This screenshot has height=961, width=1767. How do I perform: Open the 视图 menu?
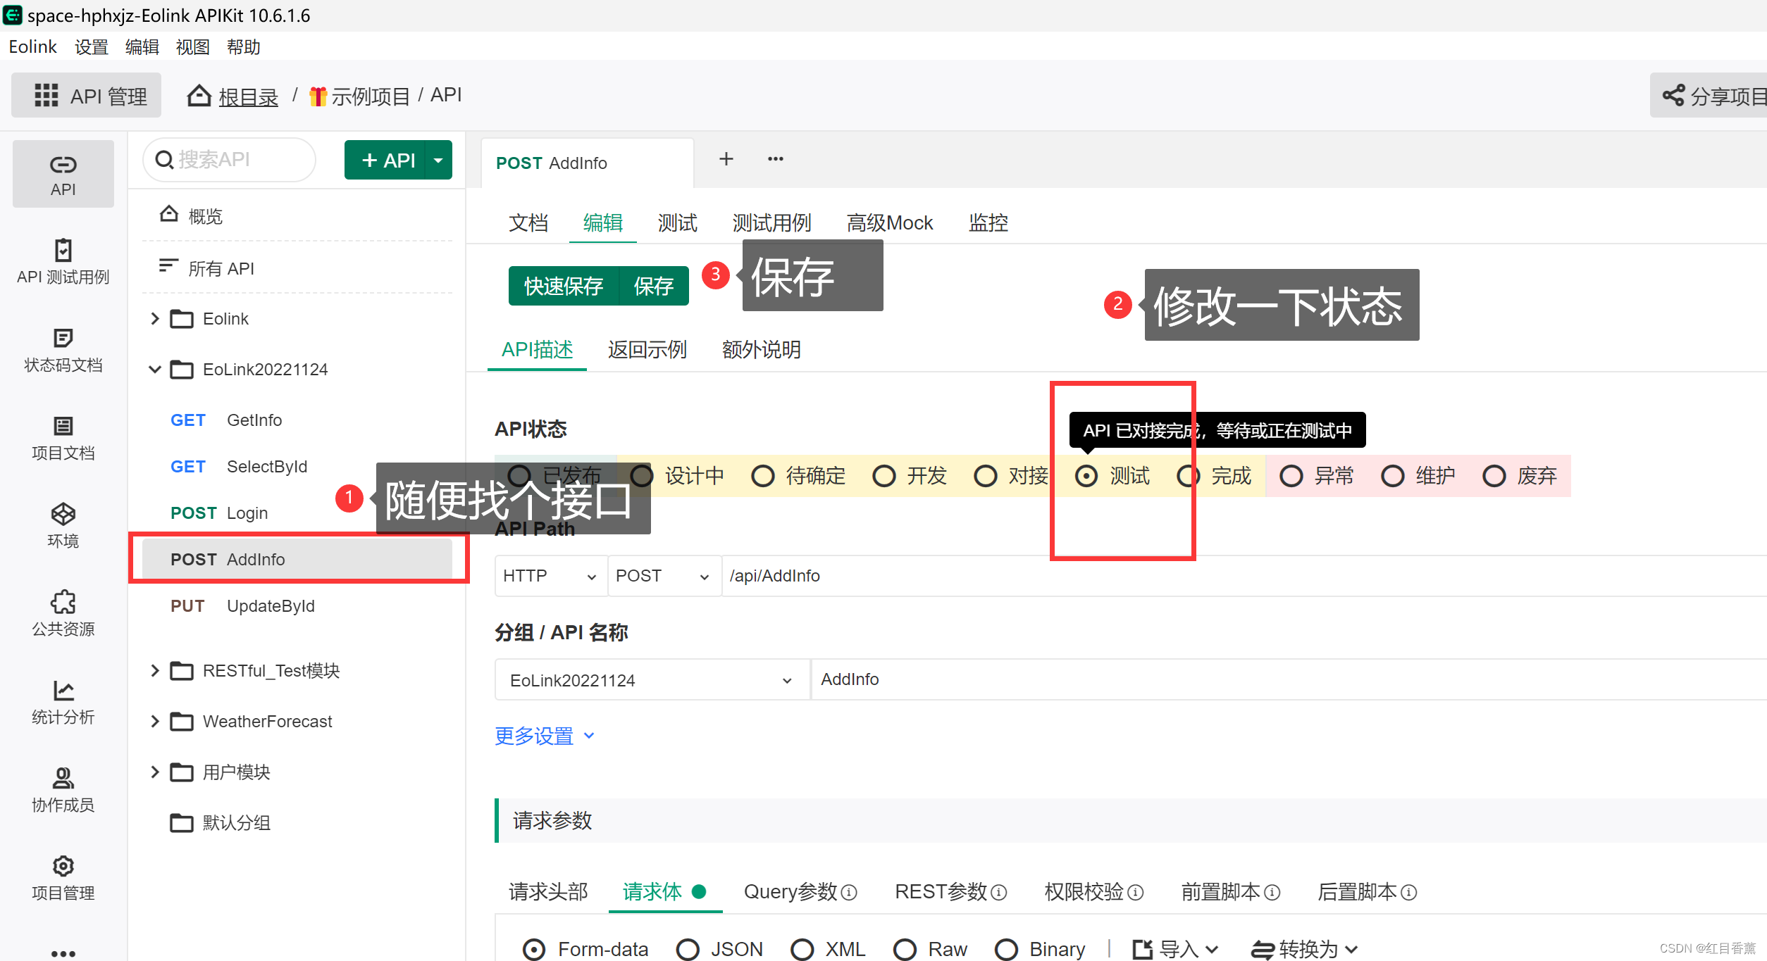192,47
